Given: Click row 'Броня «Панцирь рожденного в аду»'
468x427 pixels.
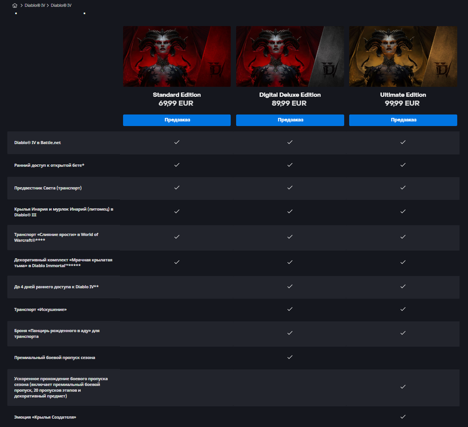Looking at the screenshot, I should (233, 334).
